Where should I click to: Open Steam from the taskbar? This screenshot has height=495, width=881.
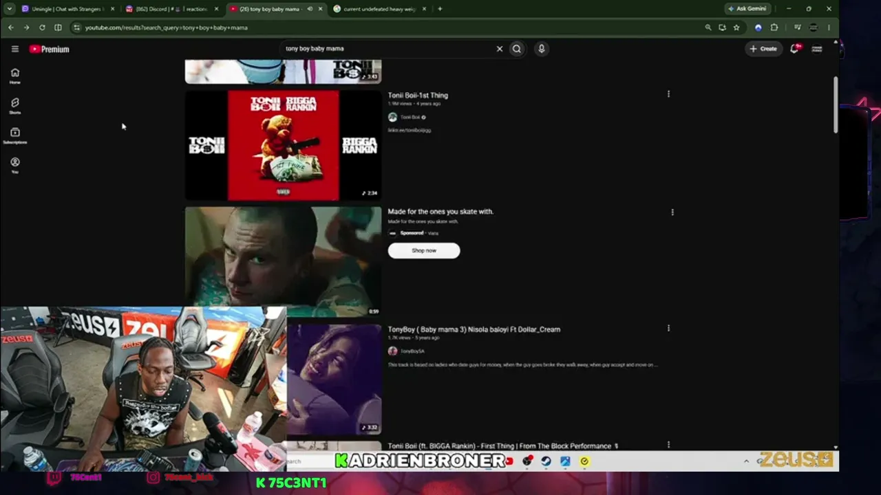click(x=546, y=461)
